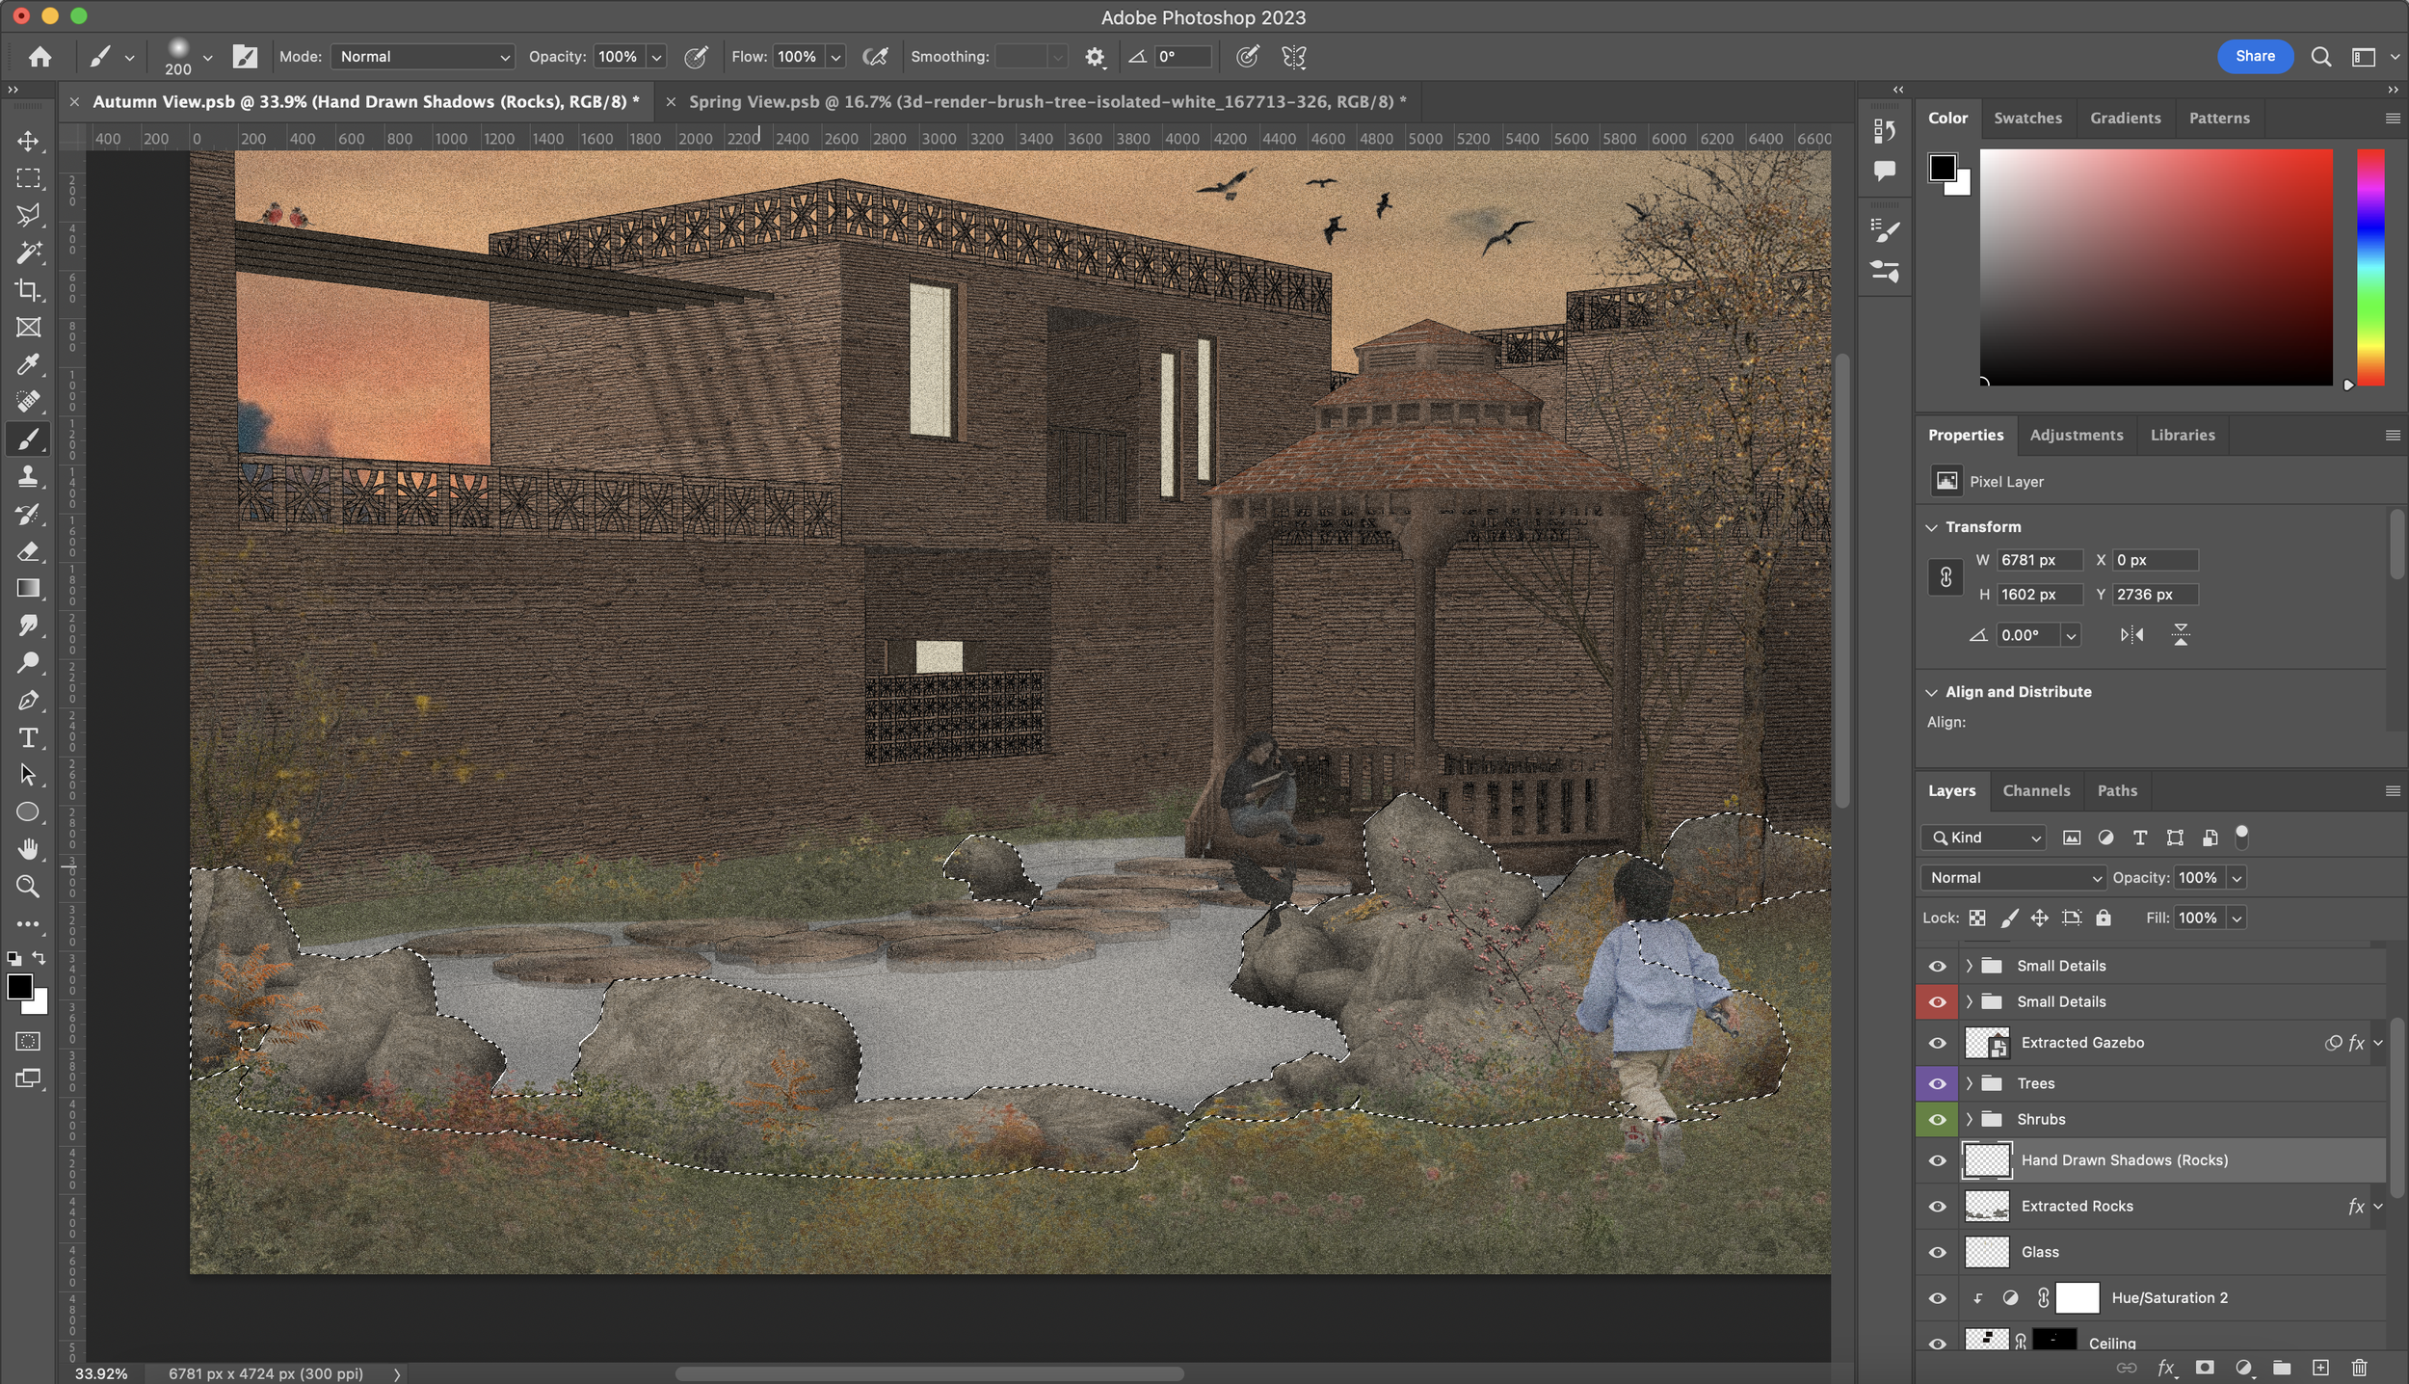This screenshot has height=1384, width=2409.
Task: Select the Eyedropper tool
Action: [28, 364]
